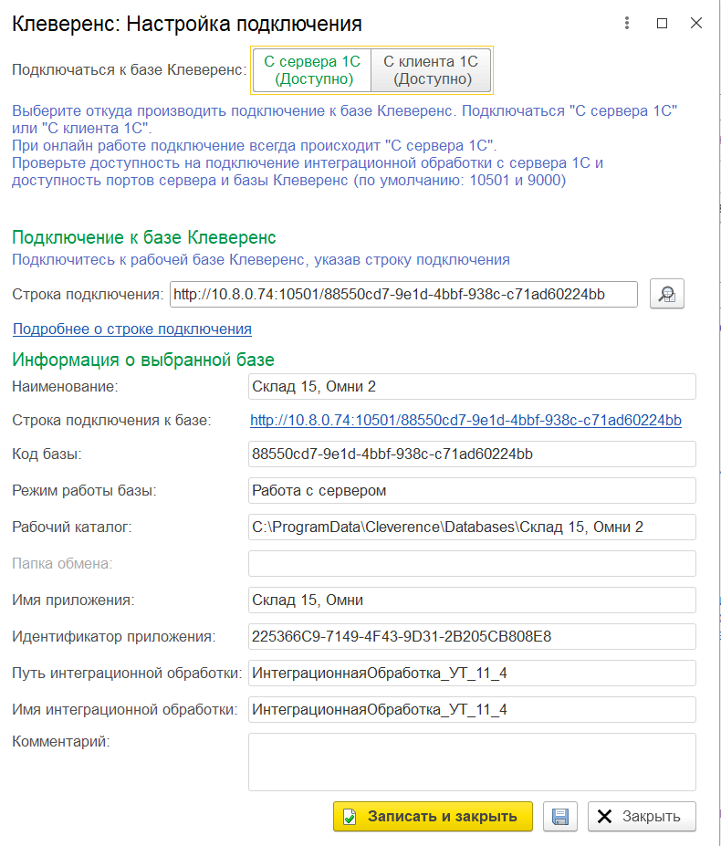Open the three-dot window menu

626,24
